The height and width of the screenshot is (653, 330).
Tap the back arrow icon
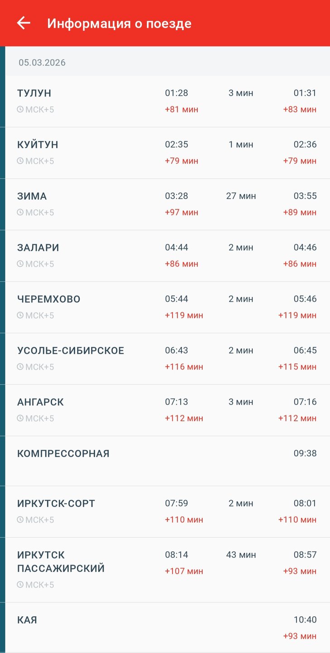pyautogui.click(x=24, y=23)
